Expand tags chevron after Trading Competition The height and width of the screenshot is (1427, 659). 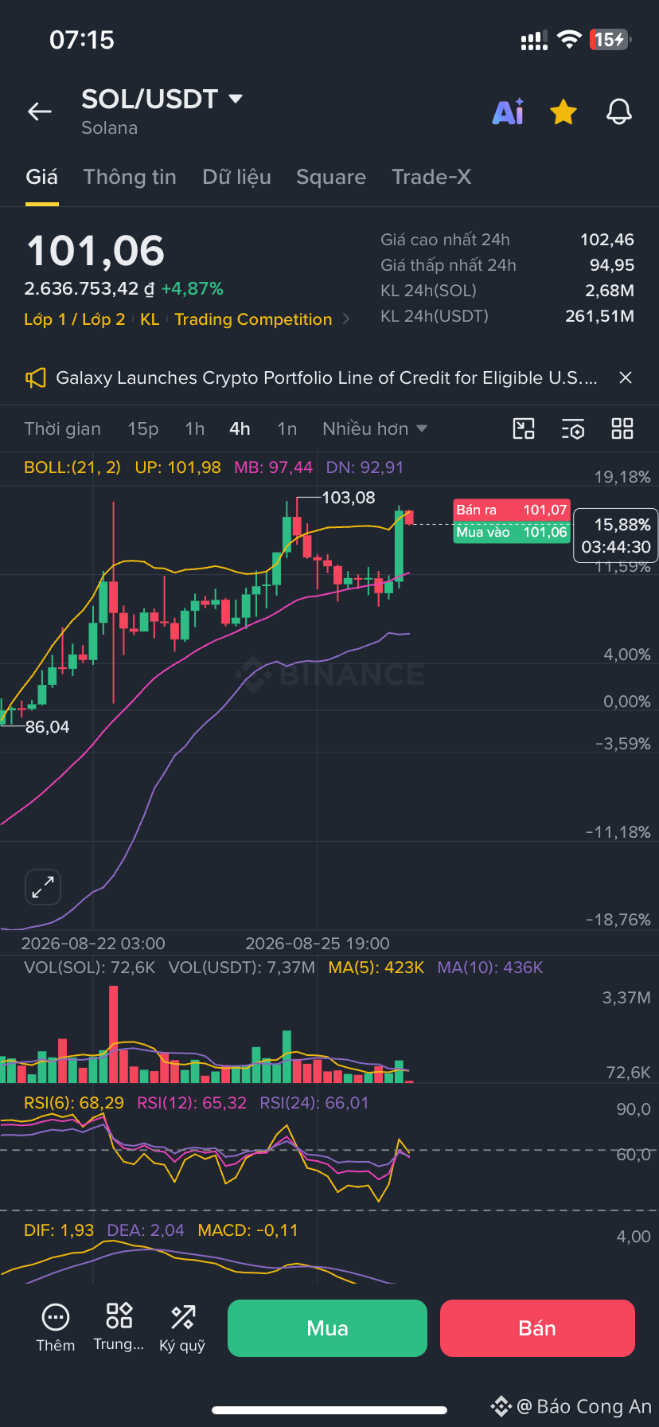346,319
